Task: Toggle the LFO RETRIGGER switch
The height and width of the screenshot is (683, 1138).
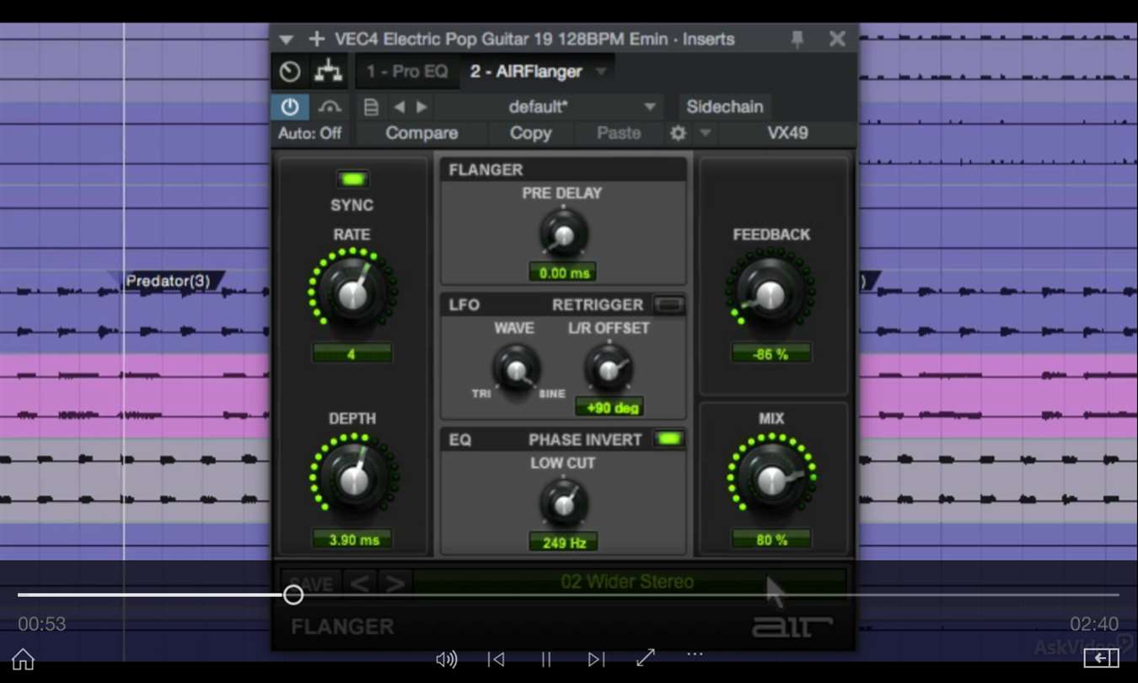Action: coord(669,304)
